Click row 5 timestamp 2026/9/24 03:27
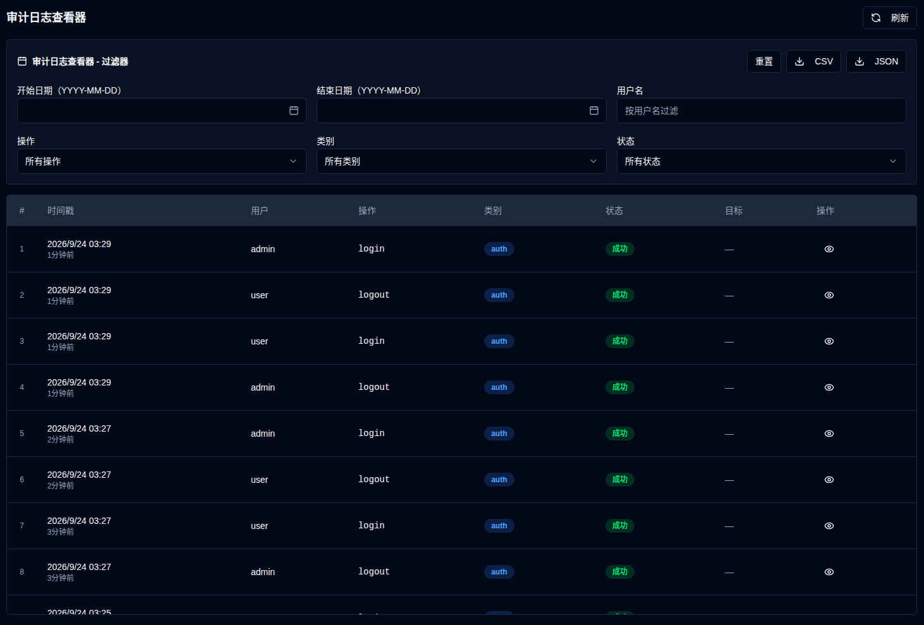924x625 pixels. tap(79, 428)
